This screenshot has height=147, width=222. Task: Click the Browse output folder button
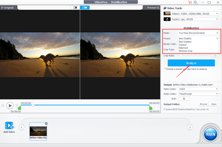pyautogui.click(x=204, y=104)
